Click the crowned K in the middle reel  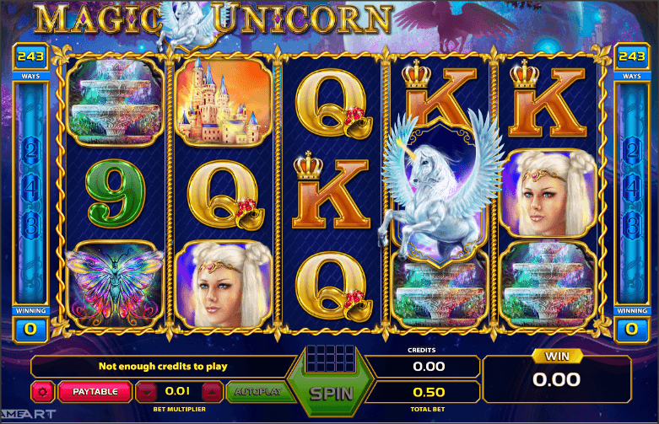click(331, 190)
